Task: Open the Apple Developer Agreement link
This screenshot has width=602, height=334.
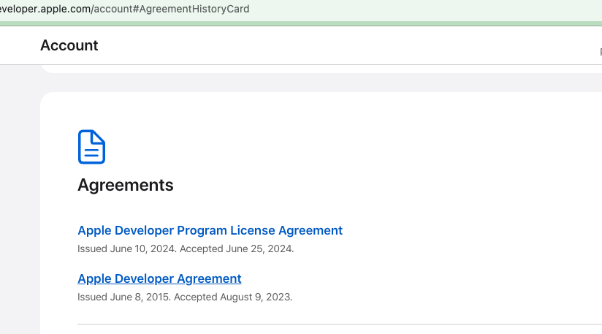Action: tap(159, 278)
